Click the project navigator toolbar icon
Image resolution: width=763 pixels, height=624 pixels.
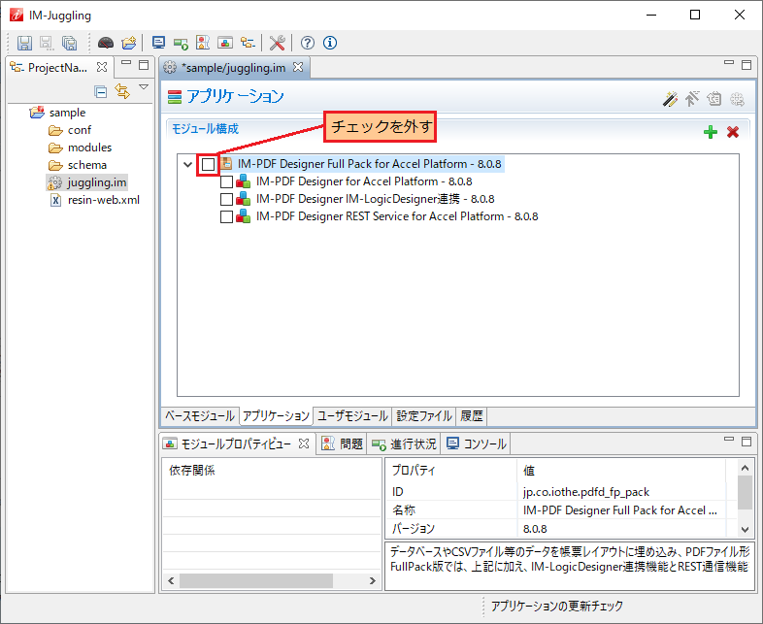pos(248,43)
